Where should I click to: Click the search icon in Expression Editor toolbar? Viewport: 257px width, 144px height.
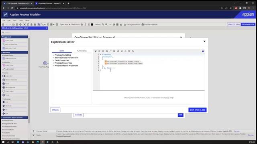pos(114,51)
